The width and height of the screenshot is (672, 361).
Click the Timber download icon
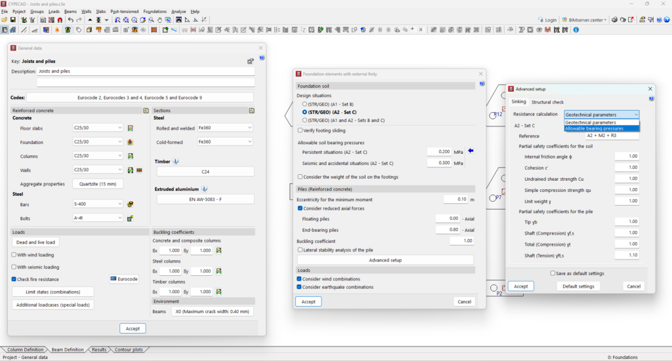coord(176,161)
